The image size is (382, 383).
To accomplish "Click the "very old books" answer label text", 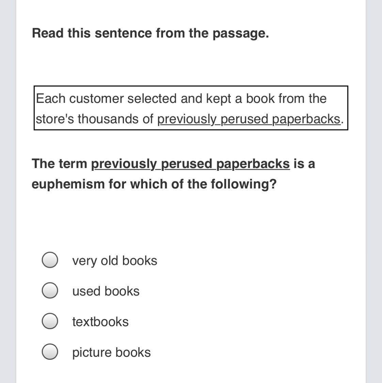I will [x=115, y=261].
